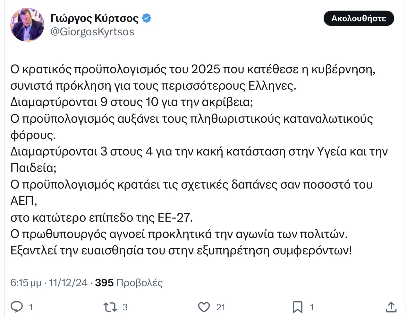Screen dimensions: 407x318
Task: Click the reply count number 1
Action: click(x=31, y=307)
